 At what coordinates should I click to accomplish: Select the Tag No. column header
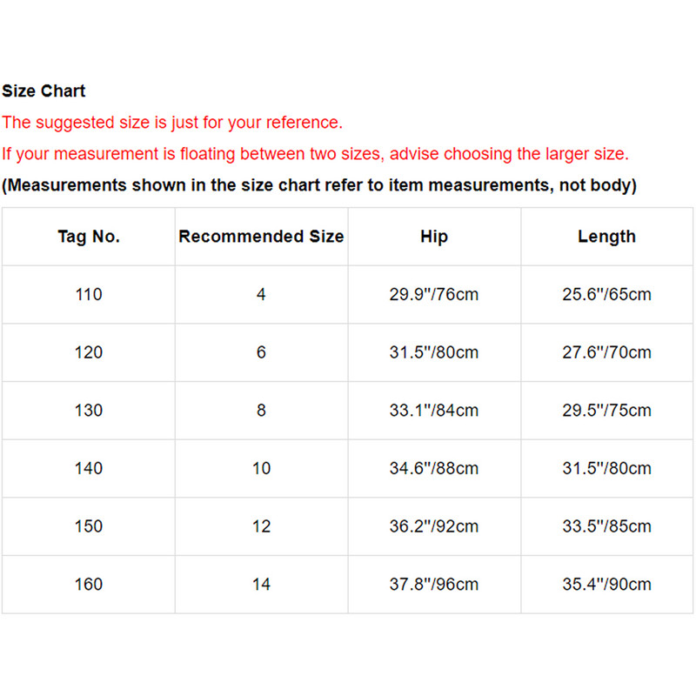point(89,237)
